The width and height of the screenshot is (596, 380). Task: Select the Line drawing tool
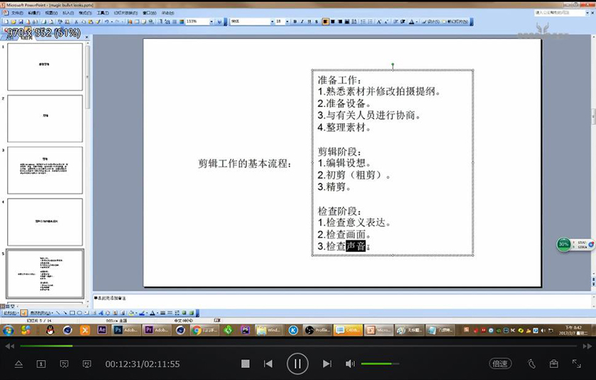pos(57,313)
